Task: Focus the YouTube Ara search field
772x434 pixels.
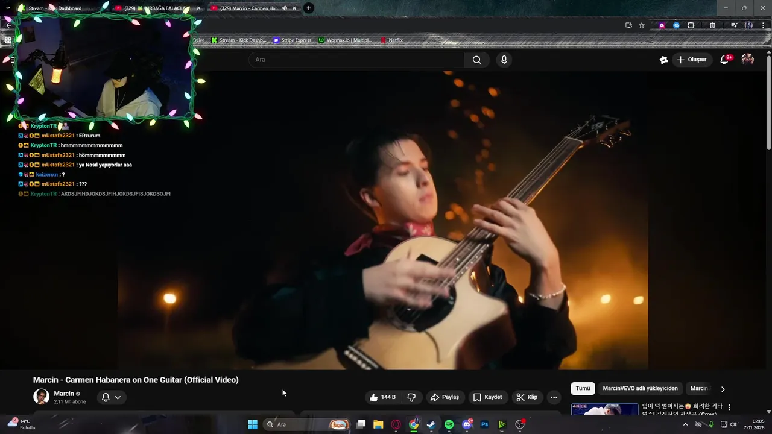Action: point(356,60)
